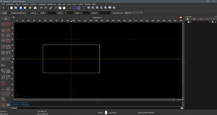Click the back arrow in the tool panel
The width and height of the screenshot is (217, 115).
pos(6,19)
